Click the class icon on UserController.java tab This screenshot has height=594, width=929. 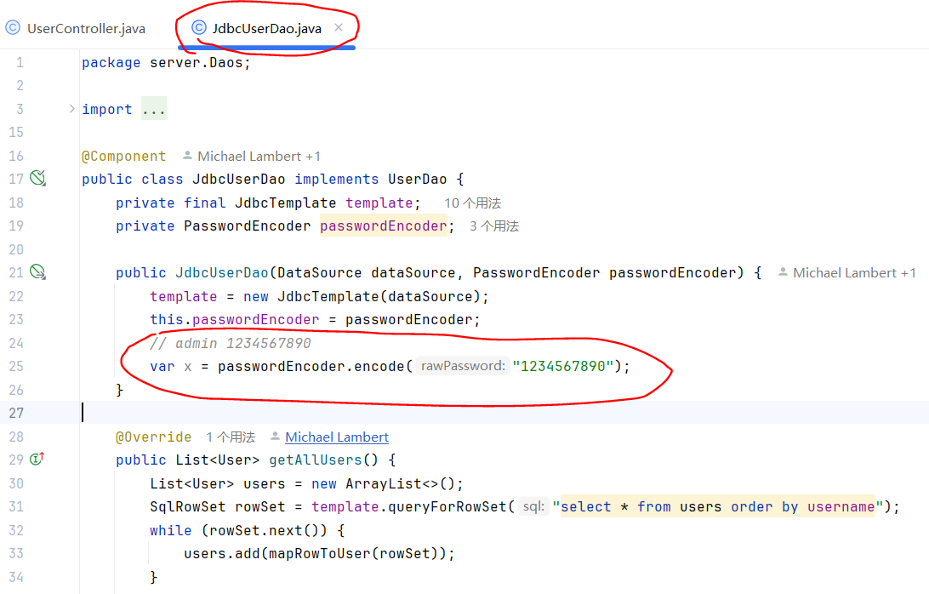13,28
